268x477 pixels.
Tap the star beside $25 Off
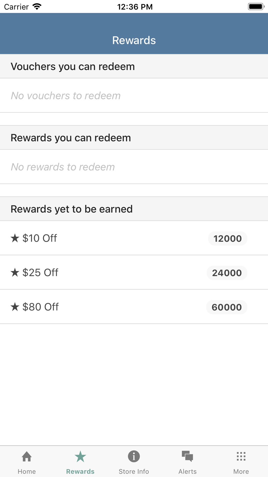point(15,272)
